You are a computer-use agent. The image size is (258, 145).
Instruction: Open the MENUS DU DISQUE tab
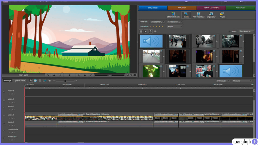[211, 8]
